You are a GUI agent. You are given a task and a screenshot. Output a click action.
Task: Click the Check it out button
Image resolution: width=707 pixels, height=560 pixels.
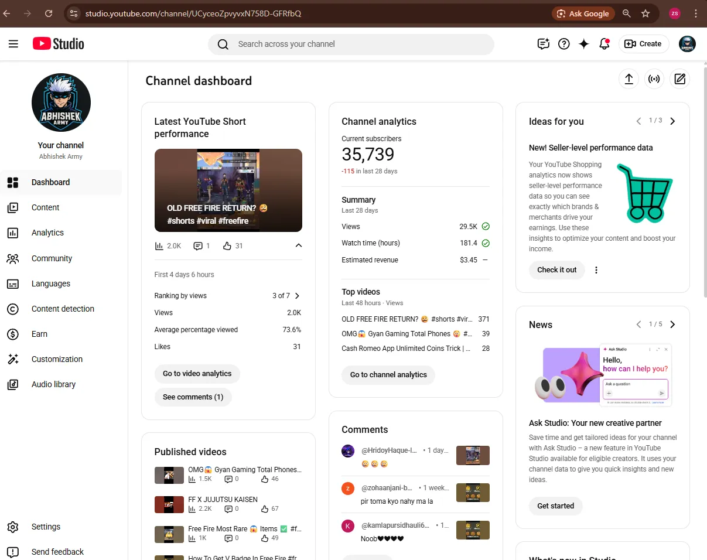point(557,270)
